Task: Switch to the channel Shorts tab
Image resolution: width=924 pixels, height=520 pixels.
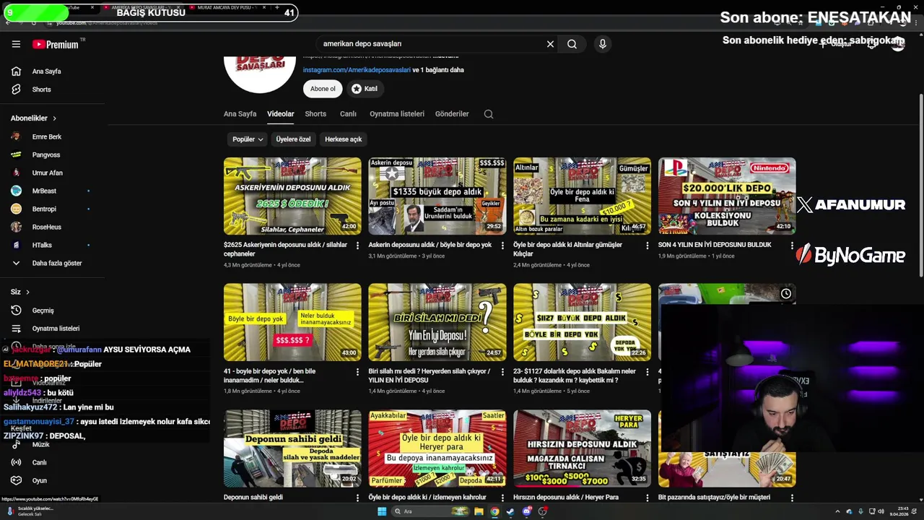Action: coord(315,114)
